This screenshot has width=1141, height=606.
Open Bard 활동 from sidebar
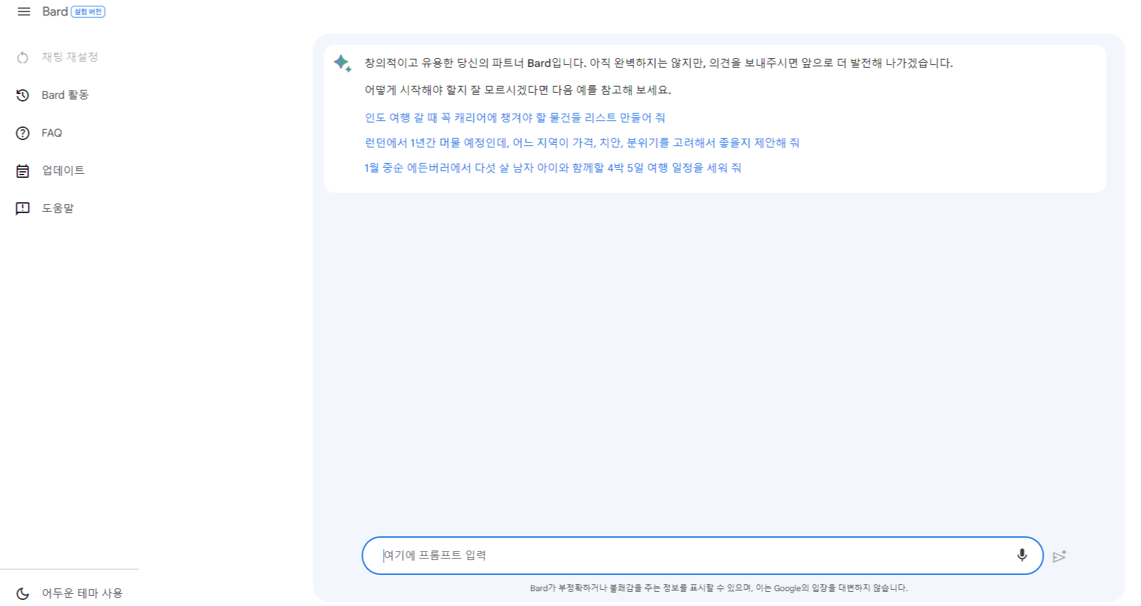point(65,95)
